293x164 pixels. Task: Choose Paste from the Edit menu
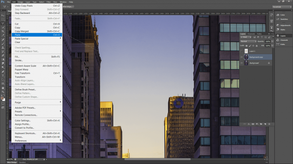pos(37,35)
